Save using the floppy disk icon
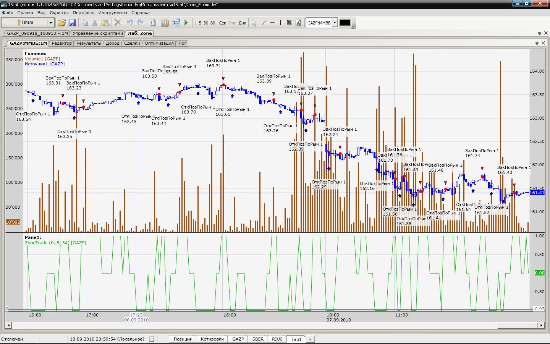The width and height of the screenshot is (550, 344). pyautogui.click(x=72, y=23)
